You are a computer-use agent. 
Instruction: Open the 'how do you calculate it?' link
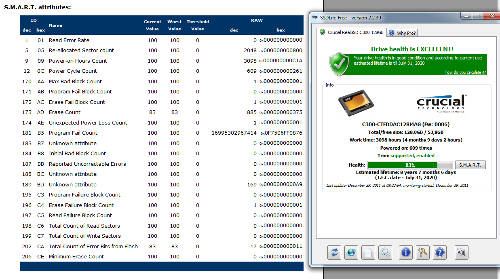pos(466,72)
